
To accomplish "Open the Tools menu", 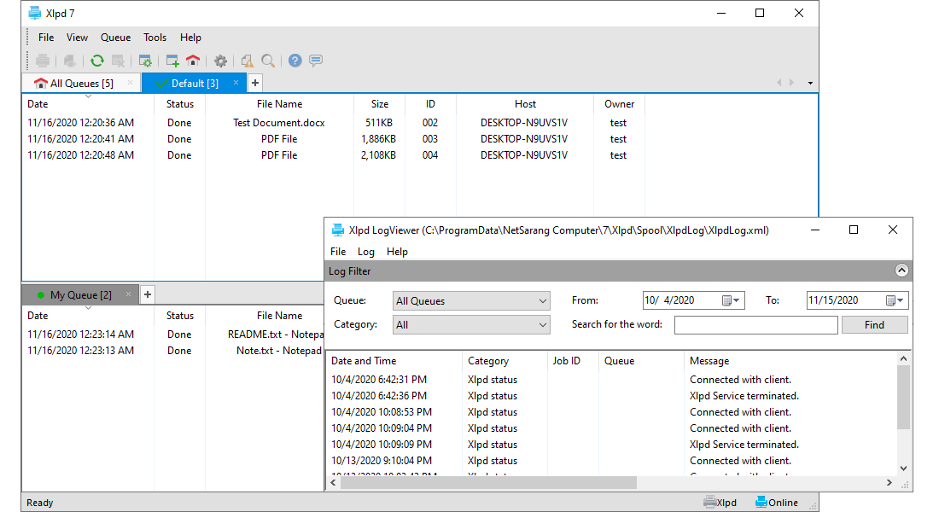I will point(155,38).
